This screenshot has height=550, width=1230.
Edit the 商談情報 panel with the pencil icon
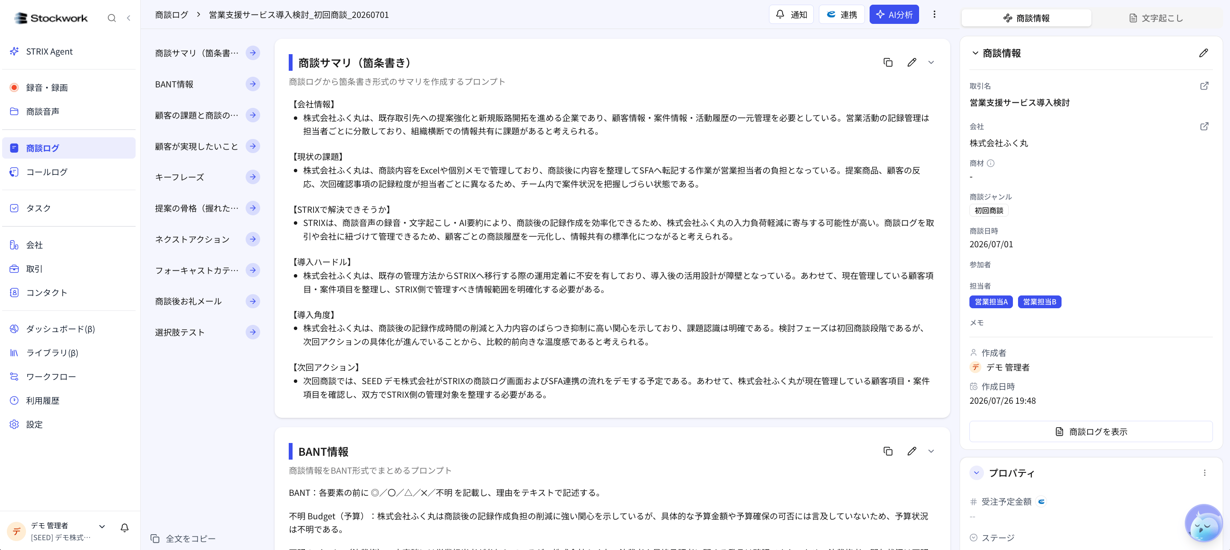point(1204,53)
